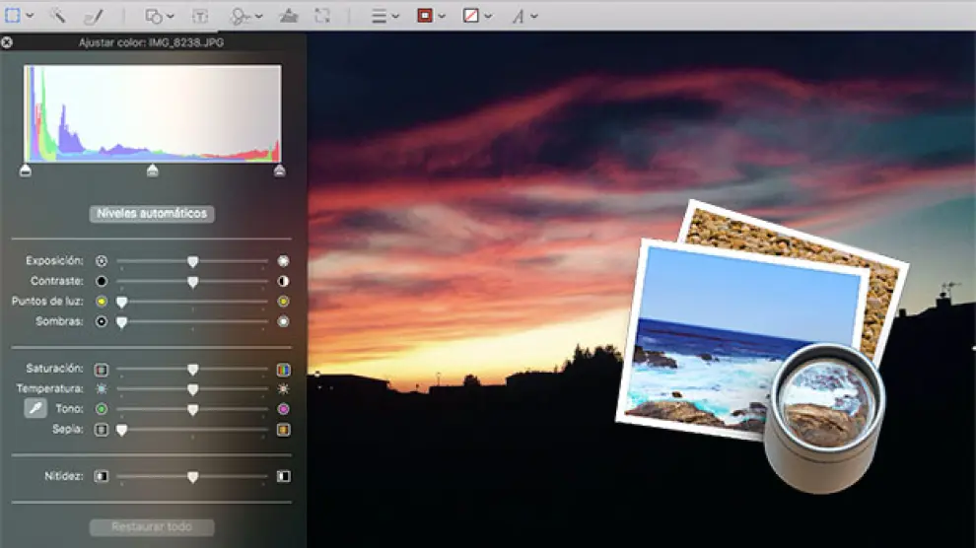Select the Instant Alpha magic wand tool
Screen dimensions: 976x548
click(x=57, y=16)
